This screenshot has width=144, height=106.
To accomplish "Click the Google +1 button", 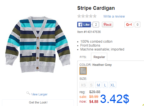I will [x=129, y=25].
